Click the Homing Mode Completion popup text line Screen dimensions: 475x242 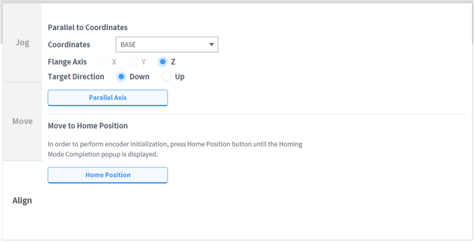103,154
